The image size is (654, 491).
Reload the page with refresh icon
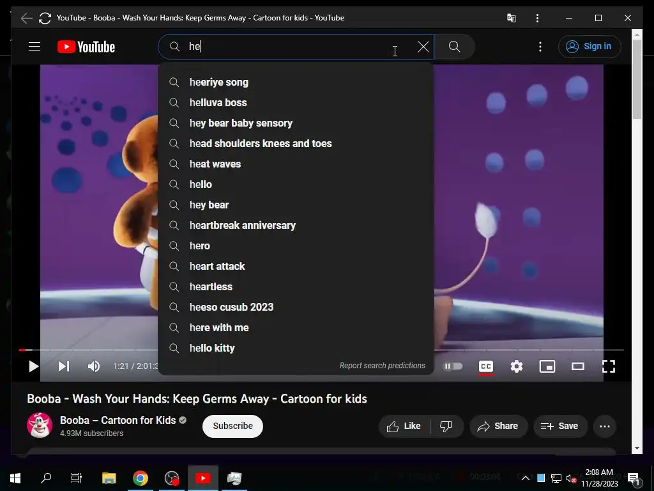click(45, 18)
